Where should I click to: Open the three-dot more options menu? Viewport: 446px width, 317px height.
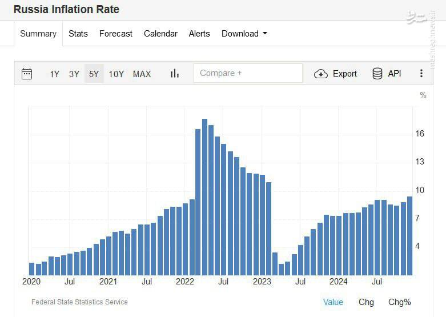click(421, 74)
